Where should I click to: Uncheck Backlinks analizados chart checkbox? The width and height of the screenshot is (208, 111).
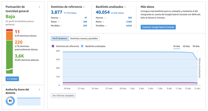(x=82, y=46)
